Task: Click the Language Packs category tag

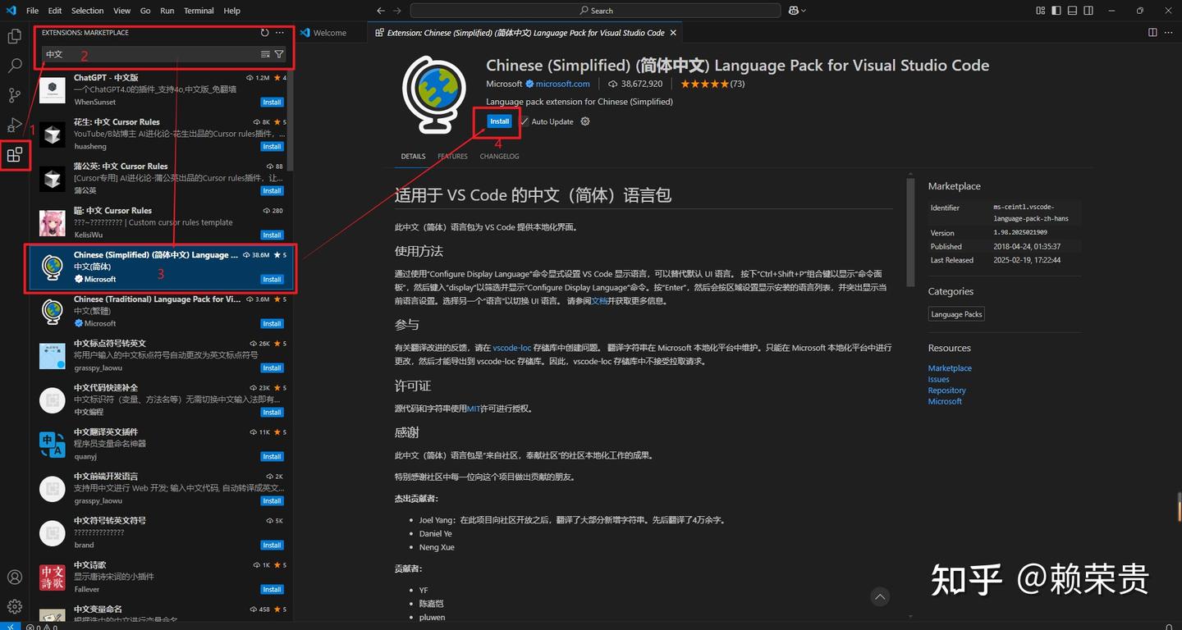Action: 956,314
